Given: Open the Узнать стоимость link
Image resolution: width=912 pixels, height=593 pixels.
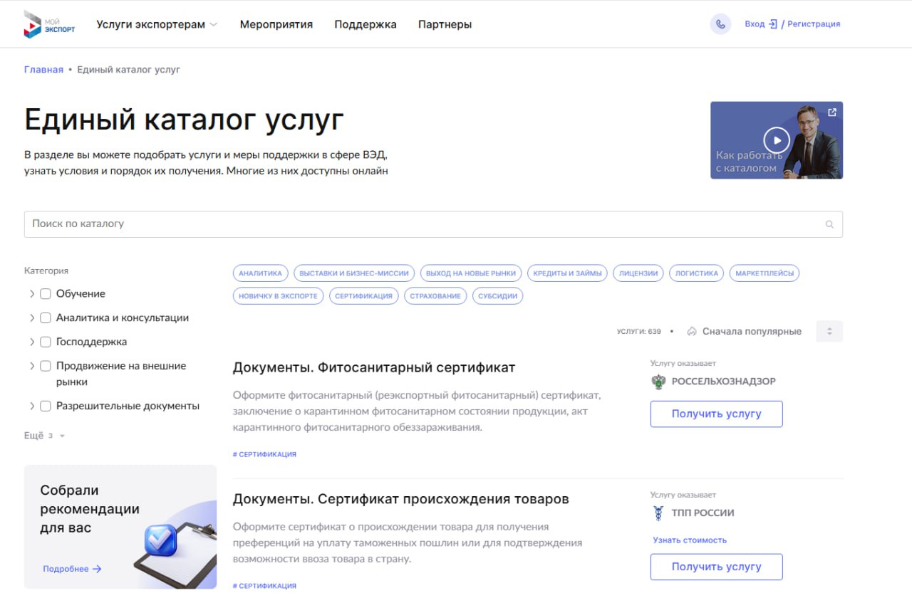Looking at the screenshot, I should tap(690, 540).
